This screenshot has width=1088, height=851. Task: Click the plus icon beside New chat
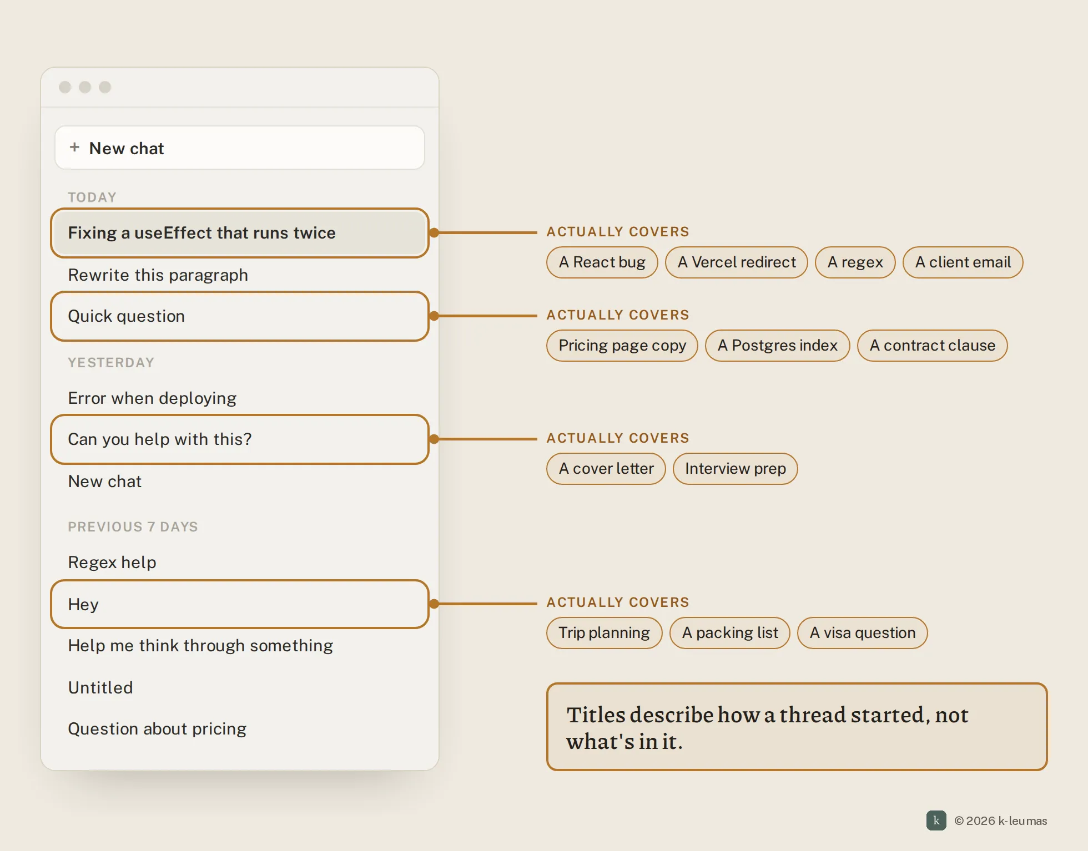(74, 148)
